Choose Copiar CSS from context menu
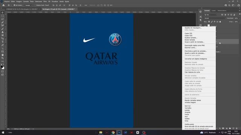The image size is (241, 135). click(x=188, y=33)
